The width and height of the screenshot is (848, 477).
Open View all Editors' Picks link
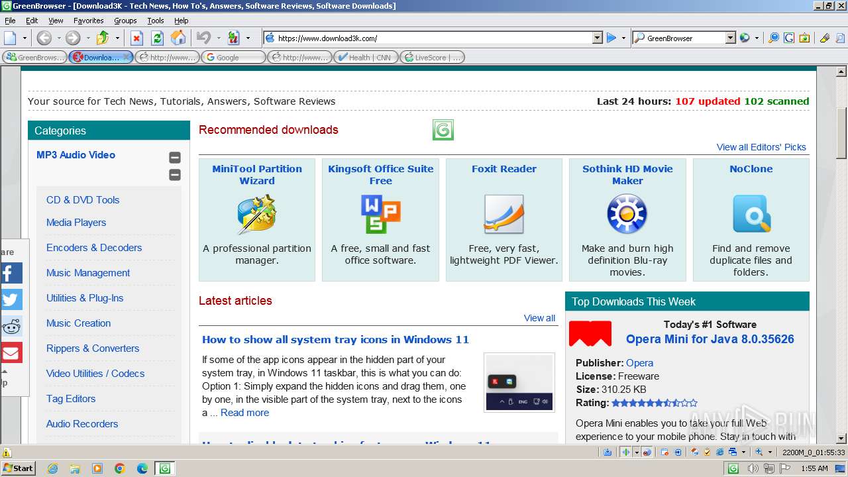[761, 147]
